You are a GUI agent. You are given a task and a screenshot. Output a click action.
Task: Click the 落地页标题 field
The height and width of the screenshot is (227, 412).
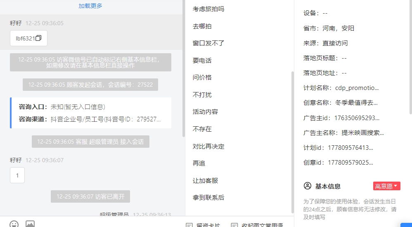pyautogui.click(x=325, y=58)
